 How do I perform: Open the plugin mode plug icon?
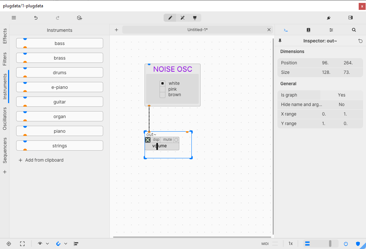328,18
